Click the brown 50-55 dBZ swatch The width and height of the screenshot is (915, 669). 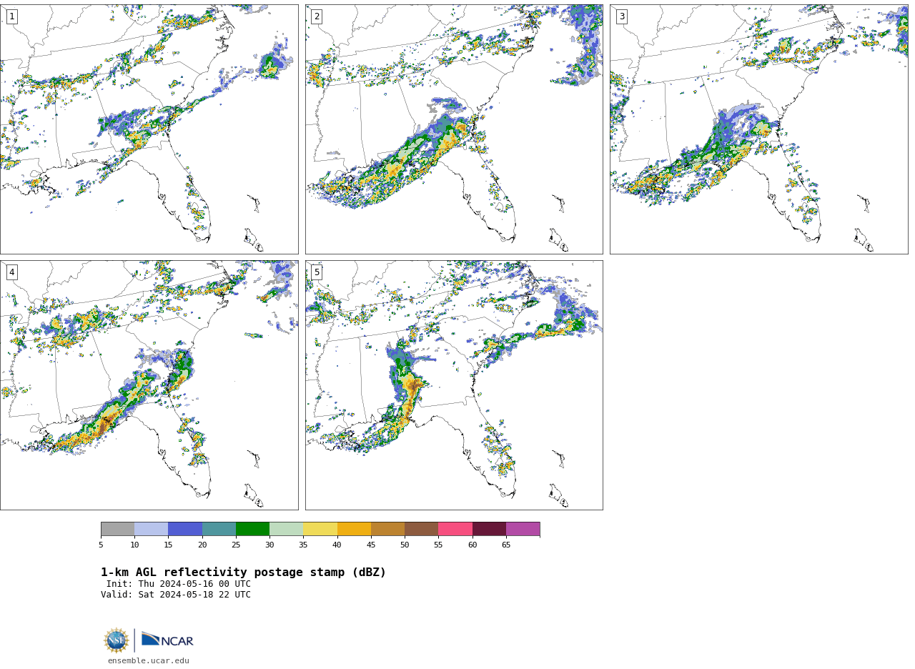pyautogui.click(x=422, y=529)
